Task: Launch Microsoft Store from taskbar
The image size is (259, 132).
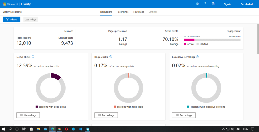Action: [x=31, y=129]
